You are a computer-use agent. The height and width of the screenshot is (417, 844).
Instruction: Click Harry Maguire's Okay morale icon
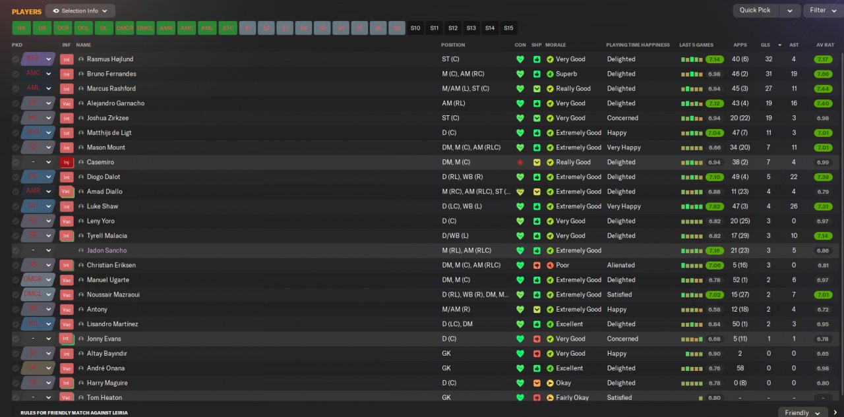coord(550,383)
